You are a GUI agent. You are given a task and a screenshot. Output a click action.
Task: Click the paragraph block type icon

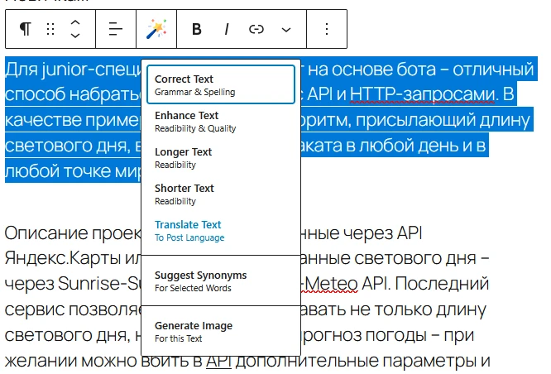(x=25, y=29)
